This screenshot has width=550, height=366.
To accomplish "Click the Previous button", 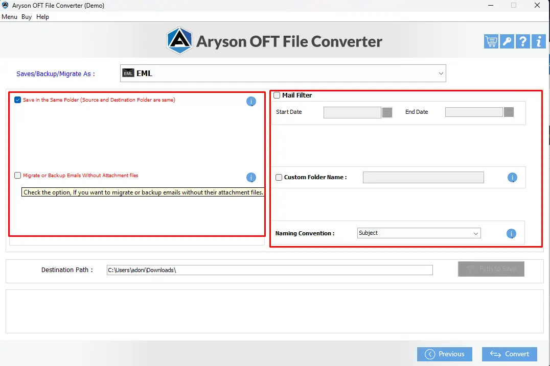I will tap(444, 354).
